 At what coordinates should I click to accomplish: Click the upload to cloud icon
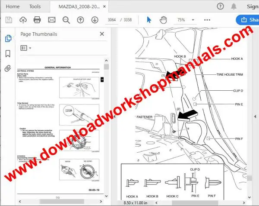pyautogui.click(x=23, y=20)
